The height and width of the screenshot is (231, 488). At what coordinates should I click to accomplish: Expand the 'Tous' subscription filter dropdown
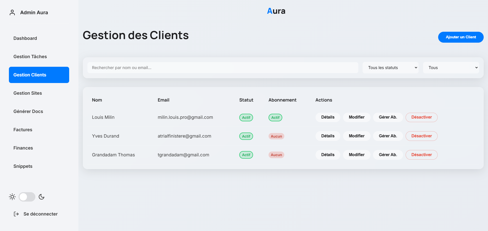pyautogui.click(x=451, y=68)
